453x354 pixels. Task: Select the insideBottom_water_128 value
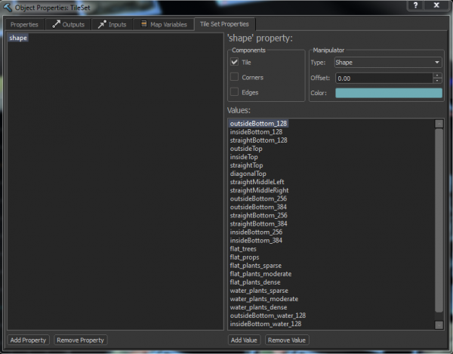266,324
